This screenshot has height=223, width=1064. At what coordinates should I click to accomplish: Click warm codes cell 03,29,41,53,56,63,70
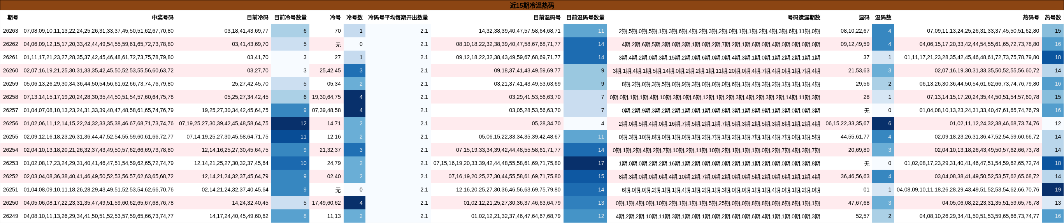[x=535, y=97]
